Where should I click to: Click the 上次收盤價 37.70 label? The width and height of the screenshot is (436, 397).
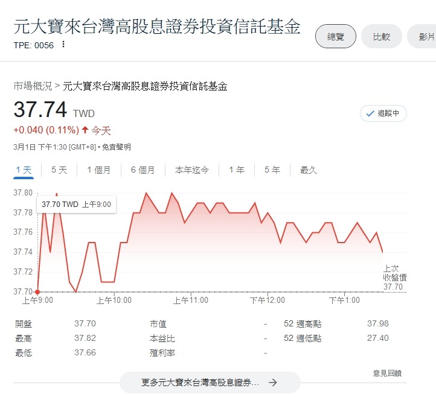395,278
